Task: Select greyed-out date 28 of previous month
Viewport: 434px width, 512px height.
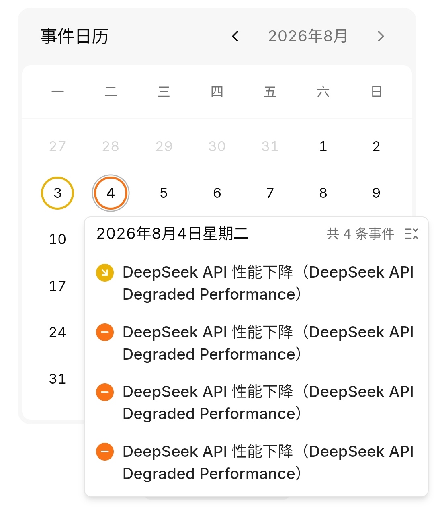Action: [x=111, y=146]
